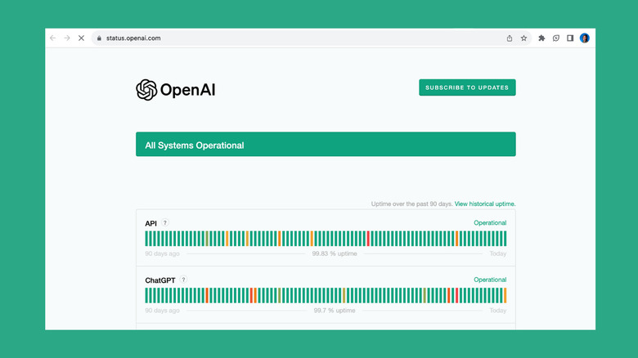Select today's orange bar in ChatGPT uptime
This screenshot has width=638, height=358.
[x=505, y=295]
